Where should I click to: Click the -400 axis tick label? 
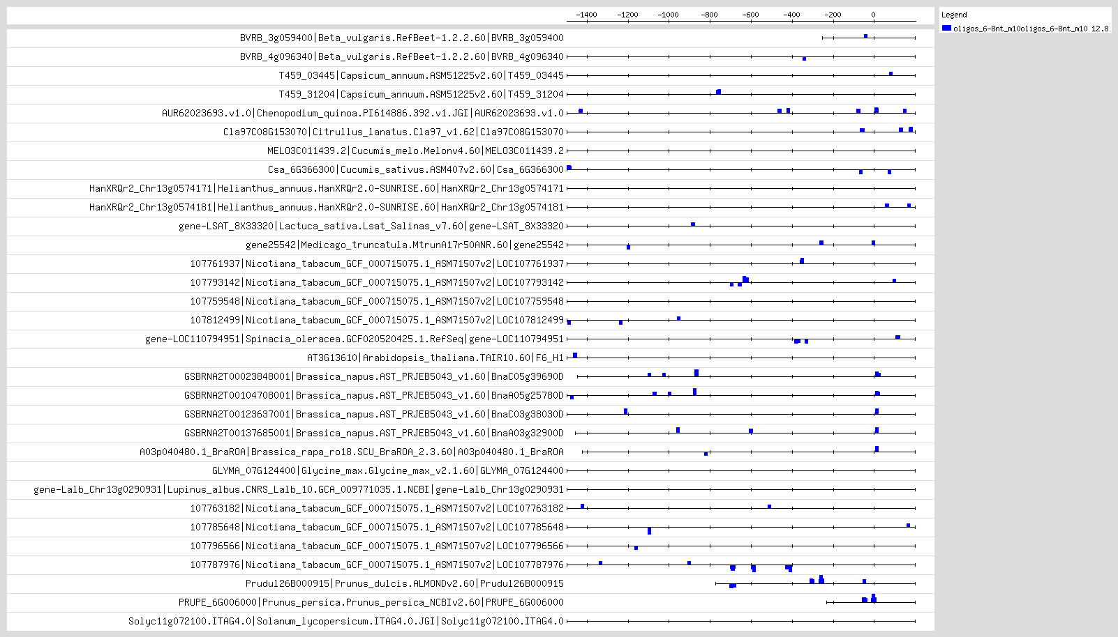pos(791,15)
